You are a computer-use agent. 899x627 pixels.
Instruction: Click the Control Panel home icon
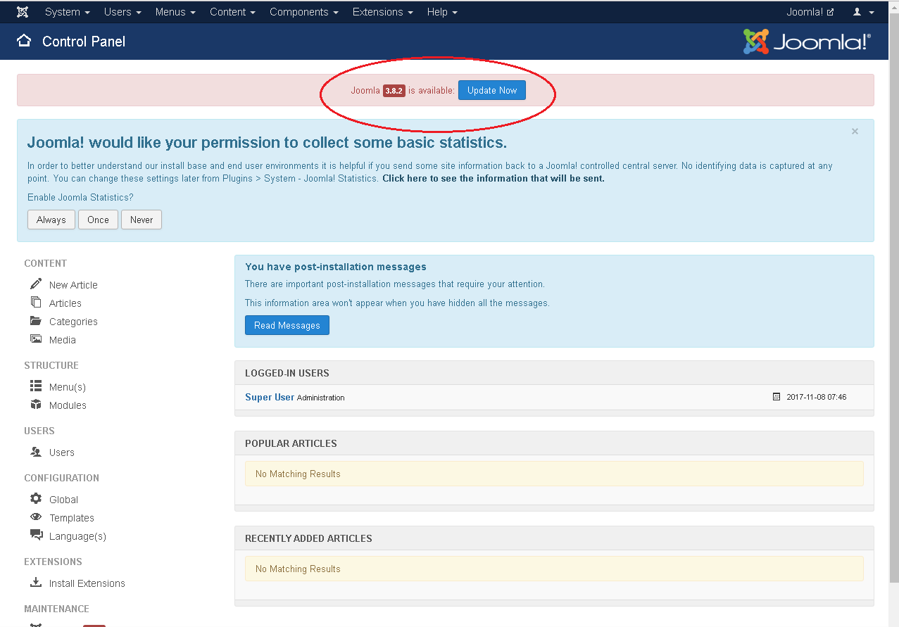[24, 40]
